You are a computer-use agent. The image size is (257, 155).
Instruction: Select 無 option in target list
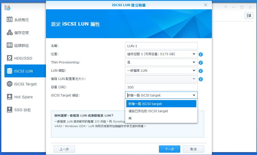pos(161,118)
